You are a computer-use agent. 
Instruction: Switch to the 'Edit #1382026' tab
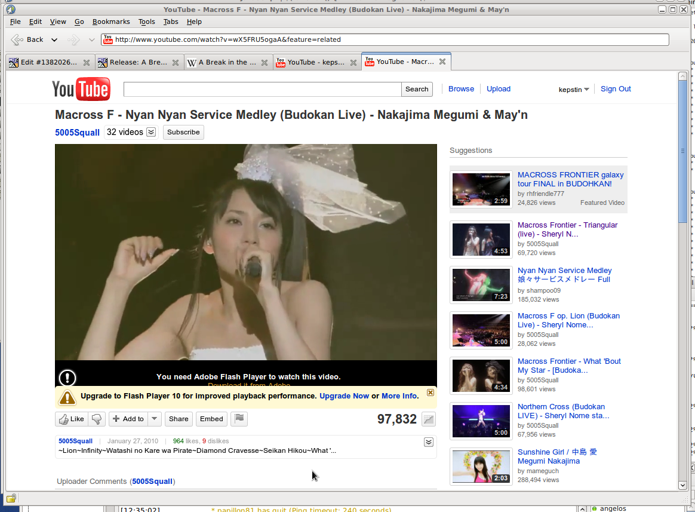coord(49,63)
